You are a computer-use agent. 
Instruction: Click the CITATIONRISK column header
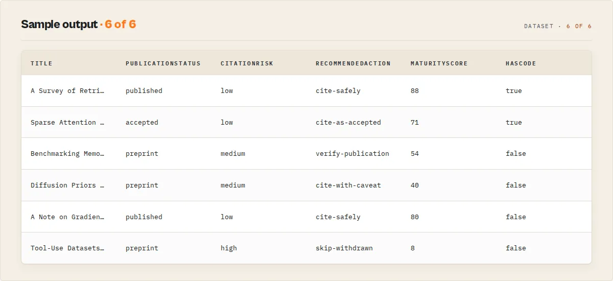(x=247, y=63)
